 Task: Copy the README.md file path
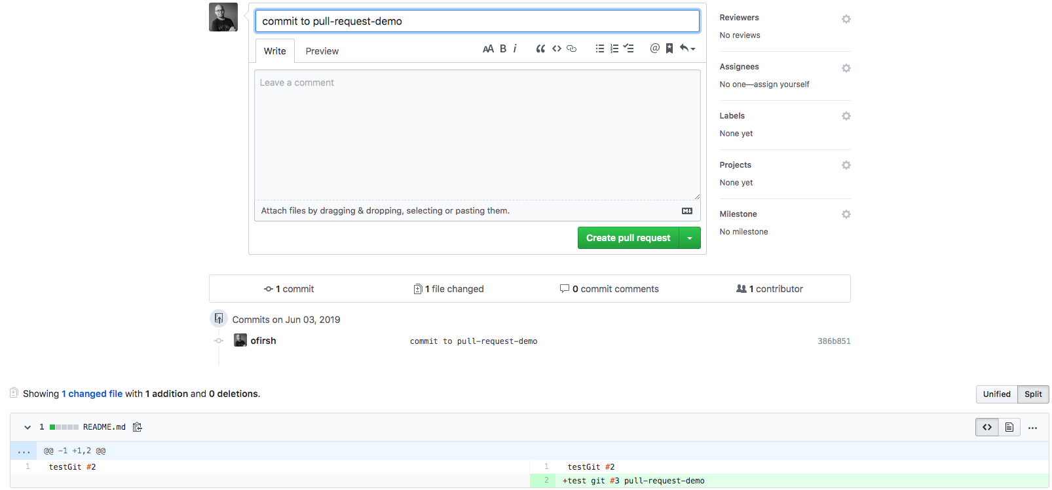(x=138, y=427)
